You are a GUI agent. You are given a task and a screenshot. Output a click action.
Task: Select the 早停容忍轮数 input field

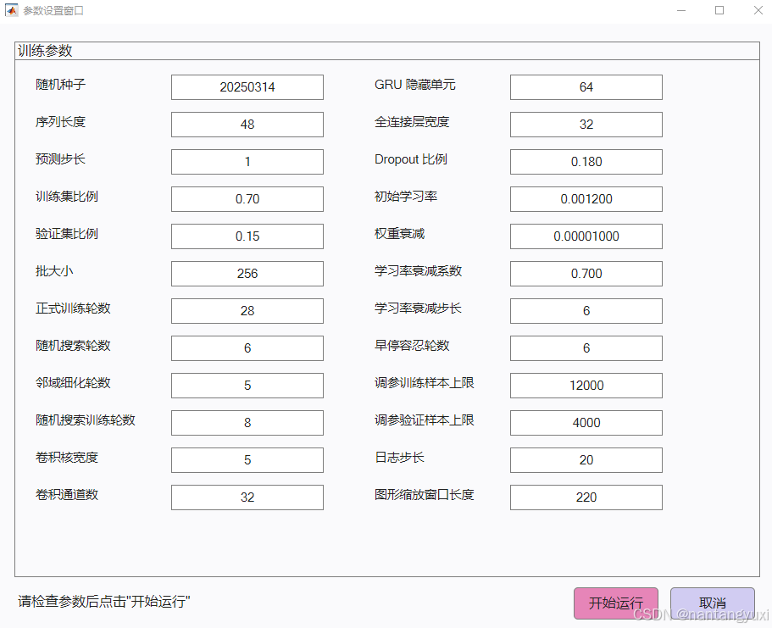click(586, 348)
